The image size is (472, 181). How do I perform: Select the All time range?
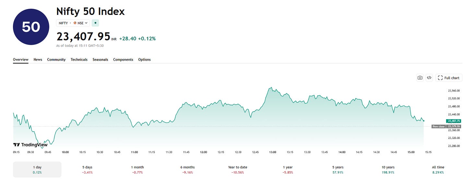438,170
